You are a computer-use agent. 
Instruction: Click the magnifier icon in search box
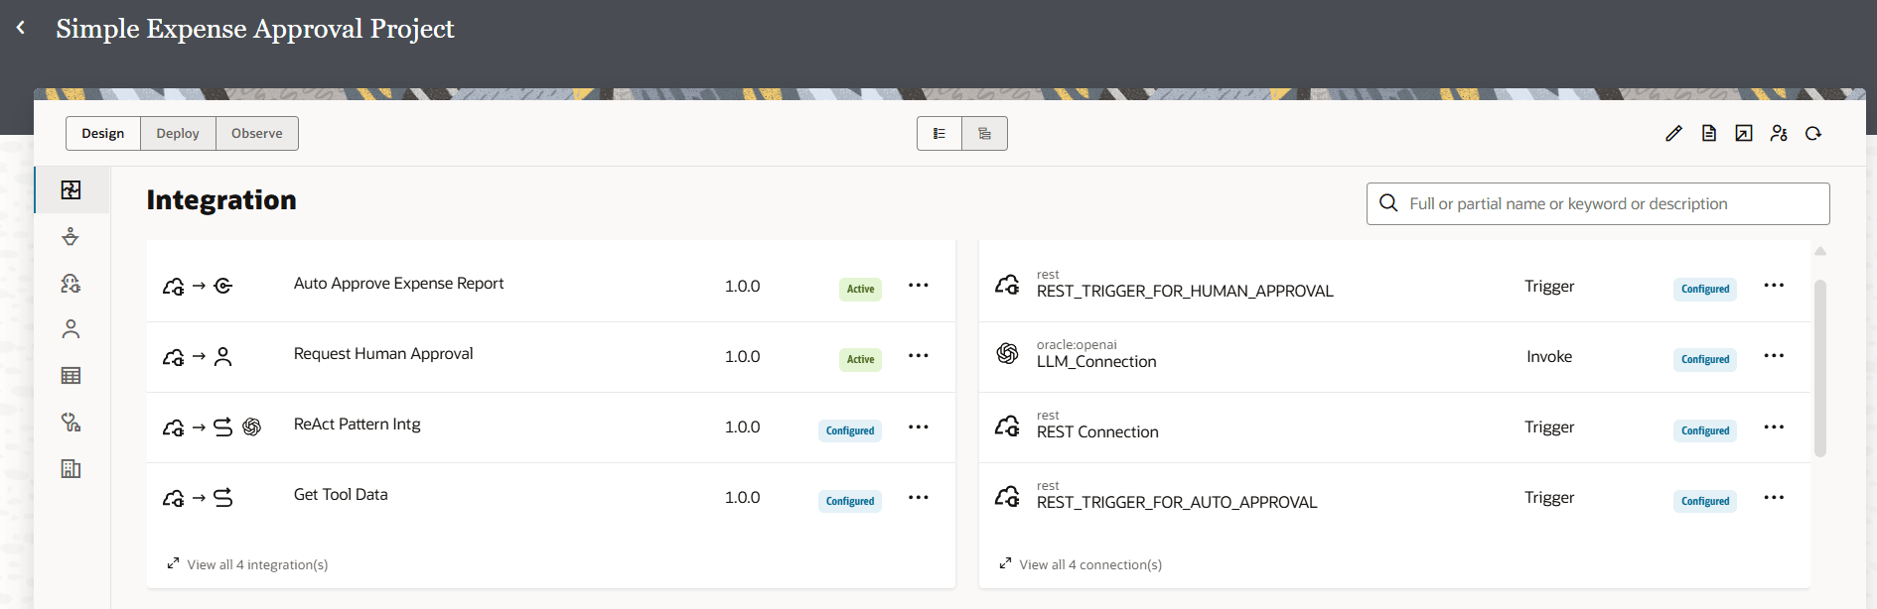point(1388,203)
